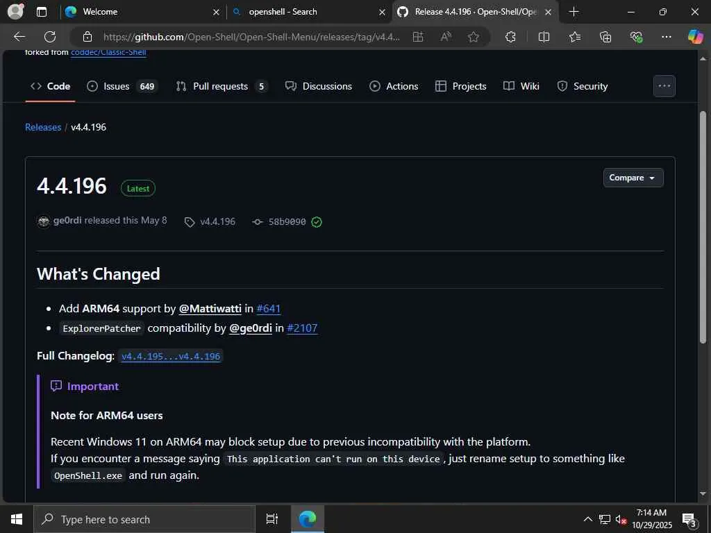
Task: Open the Pull requests tab
Action: [221, 86]
